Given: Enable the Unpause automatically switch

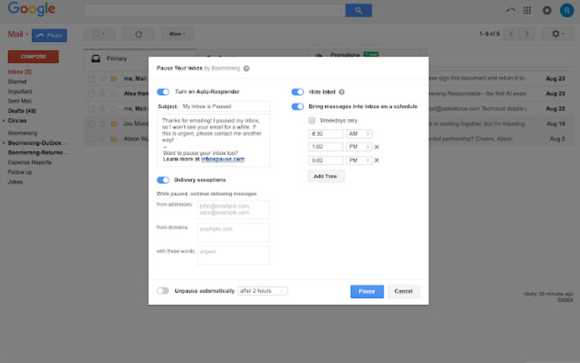Looking at the screenshot, I should click(162, 291).
